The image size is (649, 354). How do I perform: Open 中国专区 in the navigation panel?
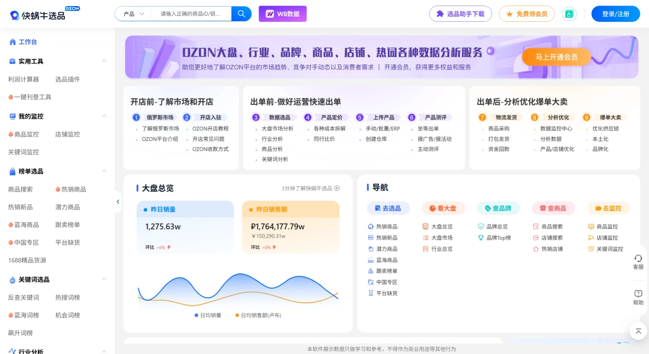(x=383, y=282)
